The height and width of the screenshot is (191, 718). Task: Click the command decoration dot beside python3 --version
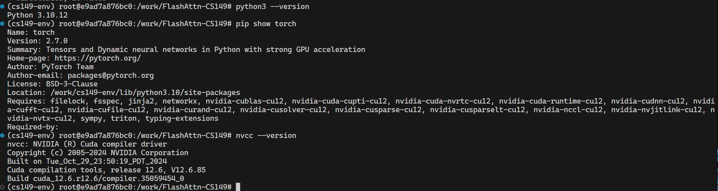(2, 6)
